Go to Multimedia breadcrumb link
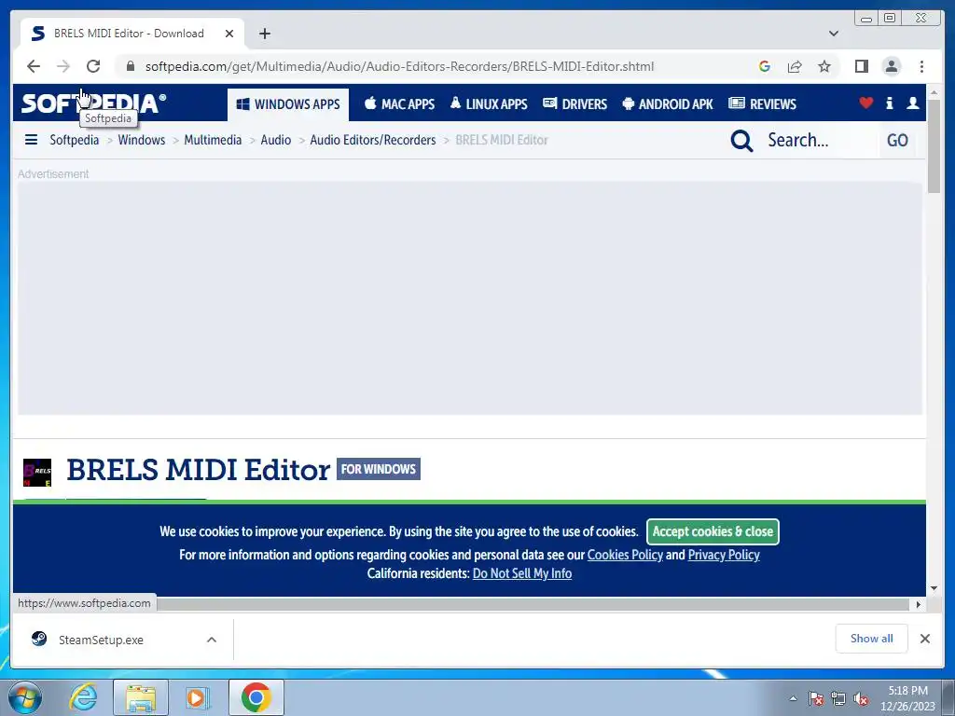 click(213, 140)
